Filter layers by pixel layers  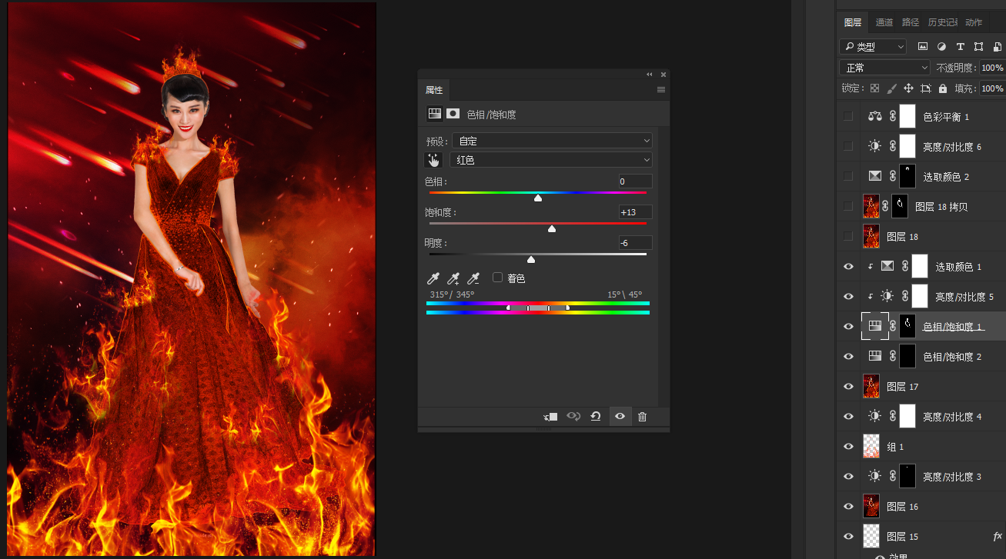923,47
